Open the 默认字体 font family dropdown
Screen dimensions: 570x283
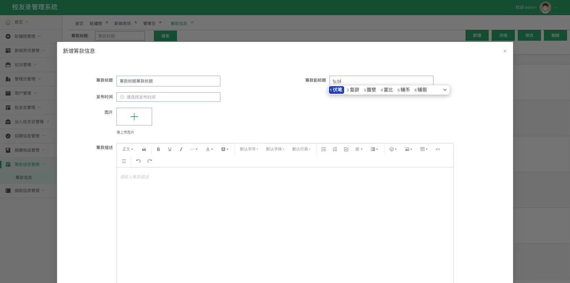point(275,149)
